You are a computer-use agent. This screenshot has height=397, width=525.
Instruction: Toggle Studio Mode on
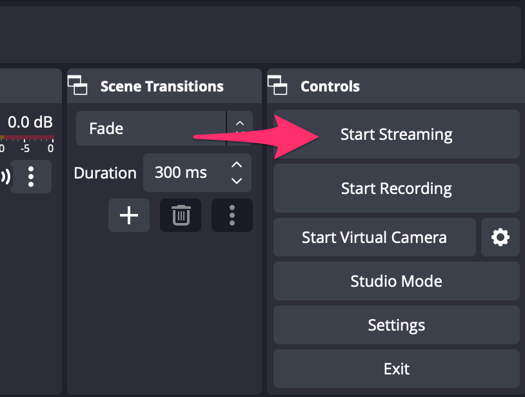(397, 281)
